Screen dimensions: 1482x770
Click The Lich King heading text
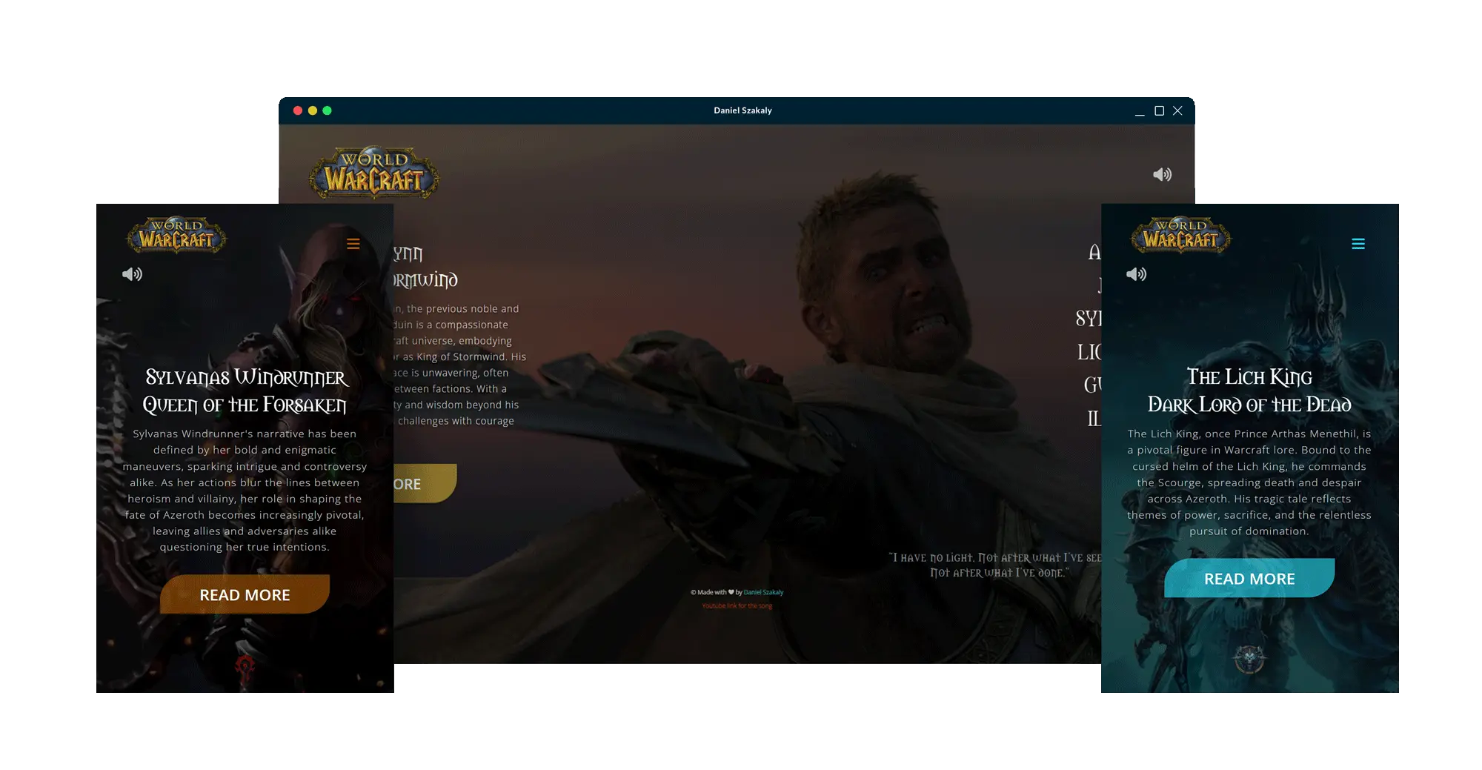coord(1249,377)
